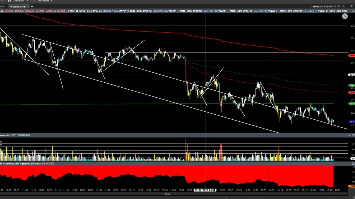Click the 0,00% variation value in header

click(x=49, y=11)
